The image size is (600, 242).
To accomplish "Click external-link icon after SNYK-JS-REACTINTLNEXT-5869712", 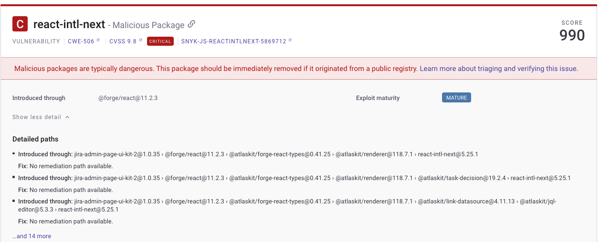I will [290, 40].
